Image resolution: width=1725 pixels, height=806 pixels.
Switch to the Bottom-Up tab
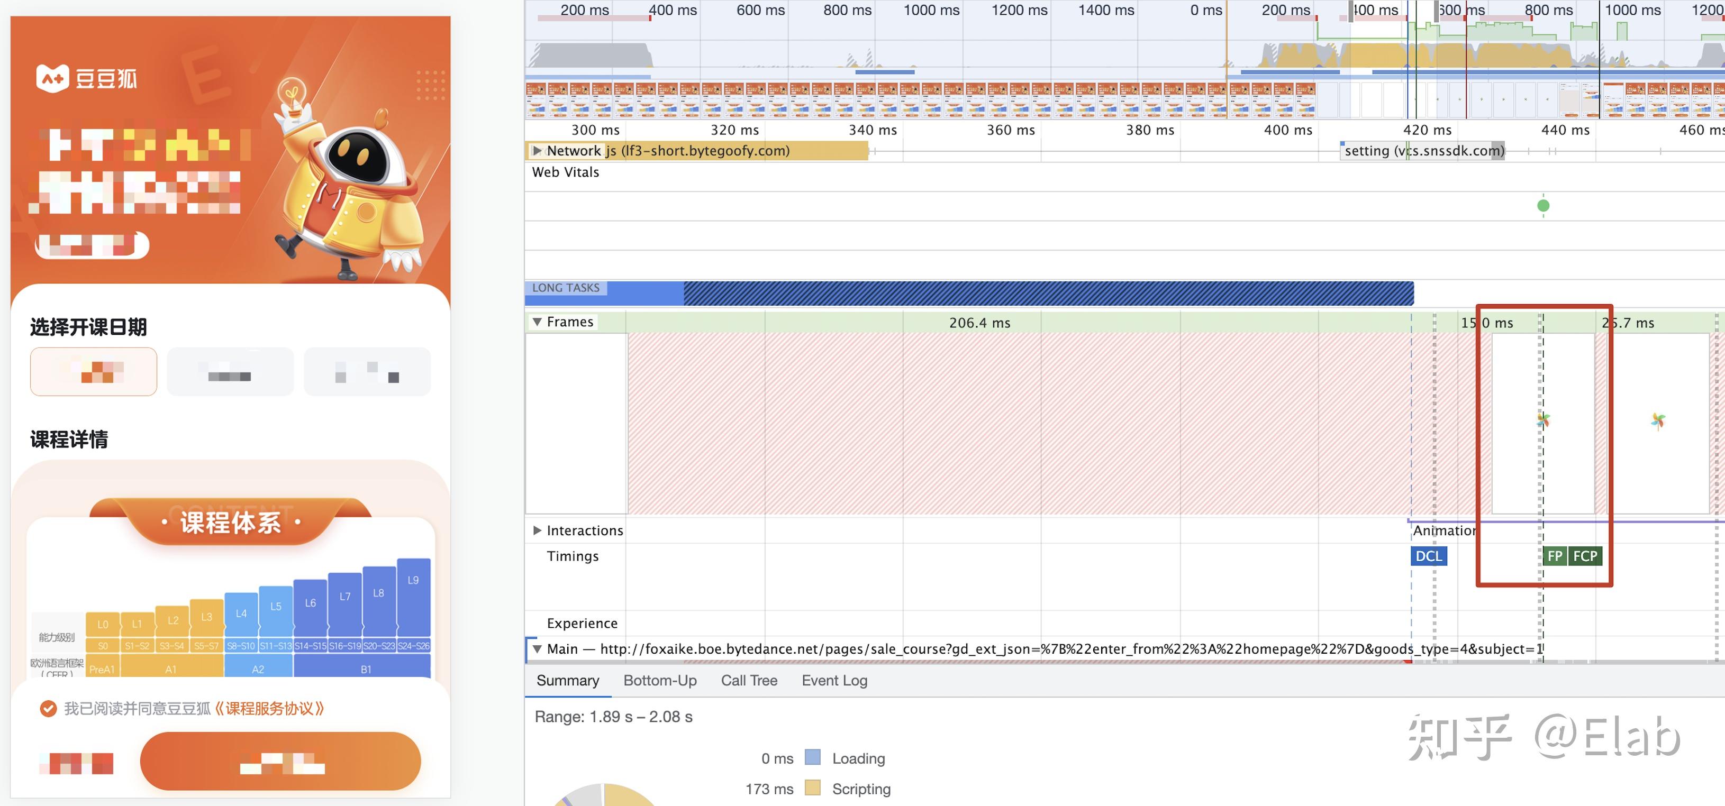click(660, 680)
